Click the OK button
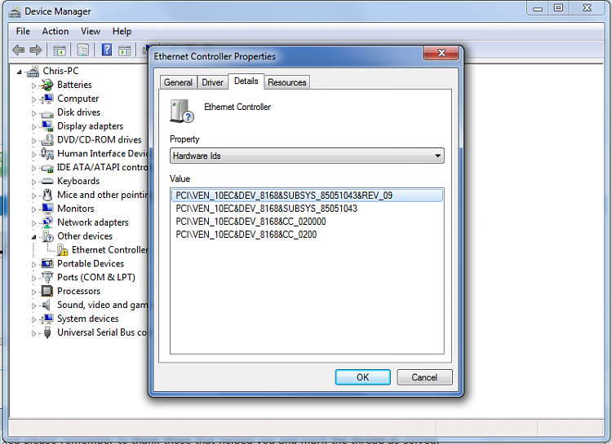The image size is (612, 444). click(x=362, y=377)
